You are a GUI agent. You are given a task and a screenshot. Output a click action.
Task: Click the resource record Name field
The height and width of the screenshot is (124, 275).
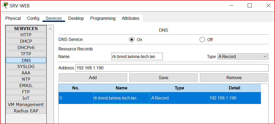click(x=137, y=56)
